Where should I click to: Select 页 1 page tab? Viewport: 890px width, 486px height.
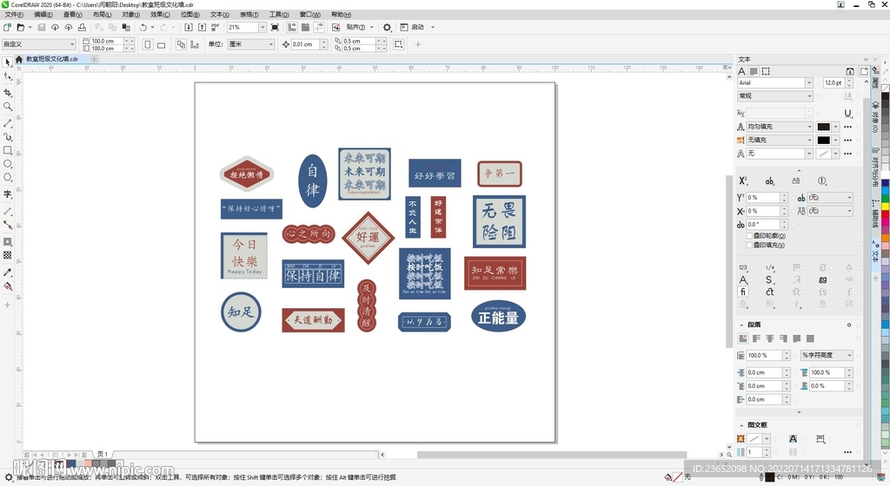point(103,454)
